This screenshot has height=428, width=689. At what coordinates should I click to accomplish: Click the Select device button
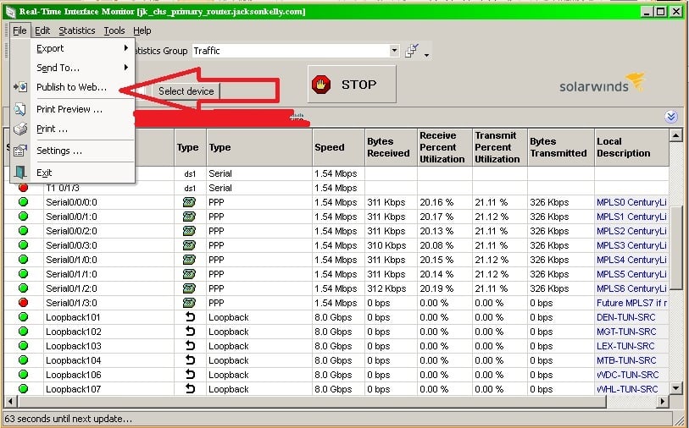tap(186, 91)
